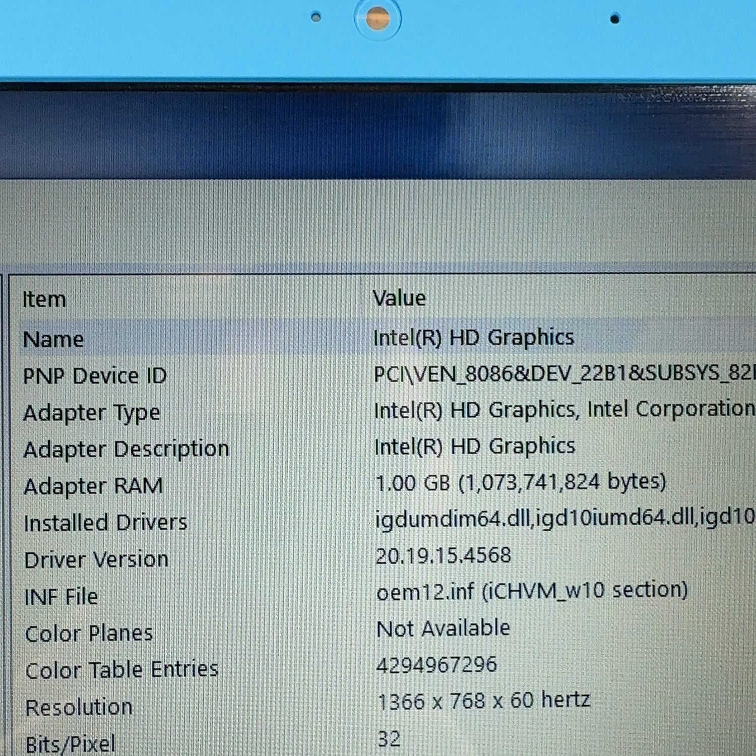Click the PCI\VEN_8086&DEV_22B1 value
The width and height of the screenshot is (756, 756).
point(564,373)
